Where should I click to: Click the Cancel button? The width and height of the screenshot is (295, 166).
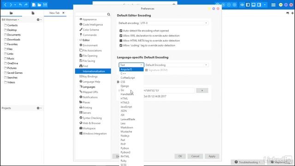click(x=195, y=156)
